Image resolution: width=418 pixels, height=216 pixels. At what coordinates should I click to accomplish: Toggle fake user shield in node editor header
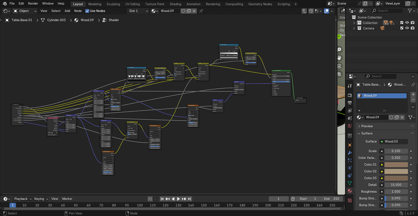[x=183, y=11]
